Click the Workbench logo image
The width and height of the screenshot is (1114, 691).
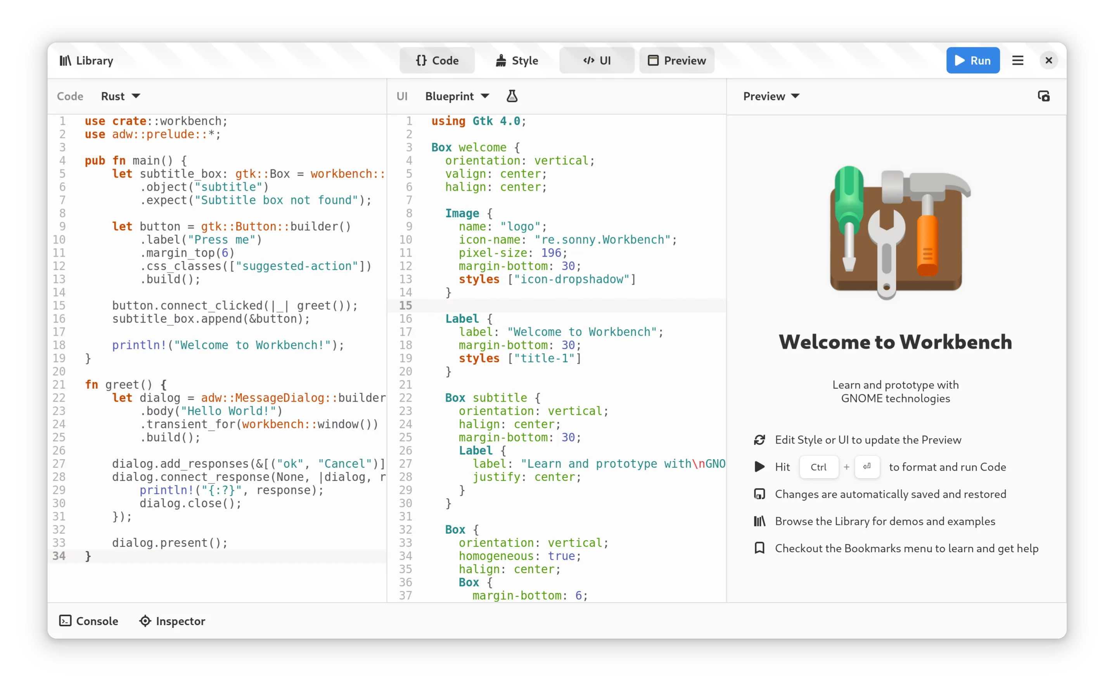(896, 232)
